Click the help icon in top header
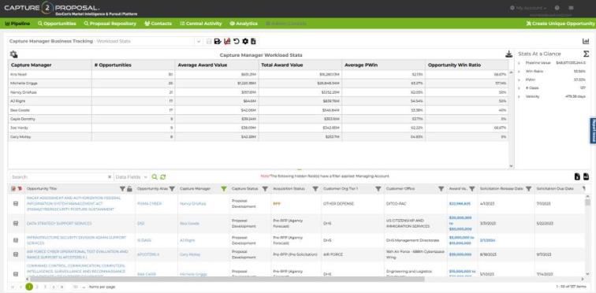The image size is (596, 293). pos(557,8)
